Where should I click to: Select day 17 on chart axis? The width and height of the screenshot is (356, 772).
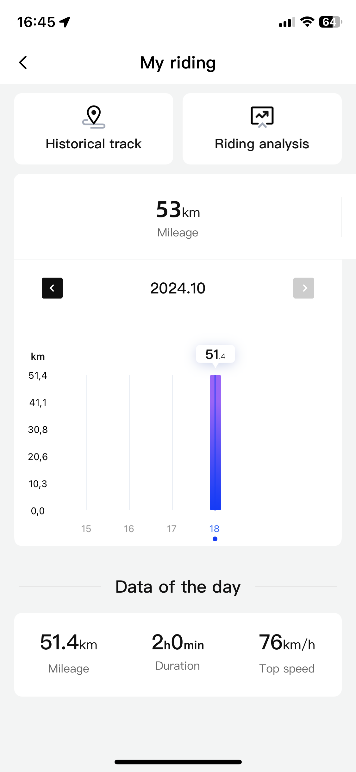pyautogui.click(x=172, y=529)
